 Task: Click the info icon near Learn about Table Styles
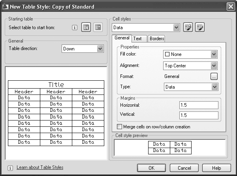10,168
